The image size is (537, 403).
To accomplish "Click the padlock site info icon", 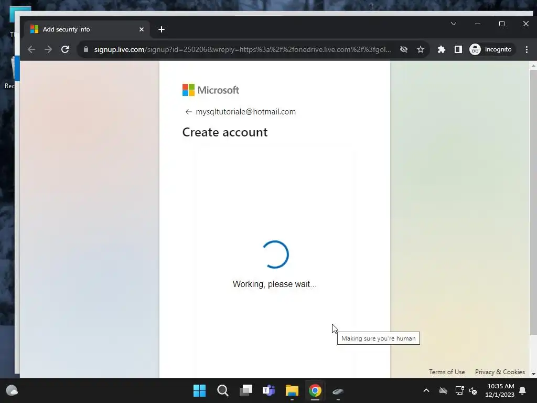I will click(x=86, y=49).
